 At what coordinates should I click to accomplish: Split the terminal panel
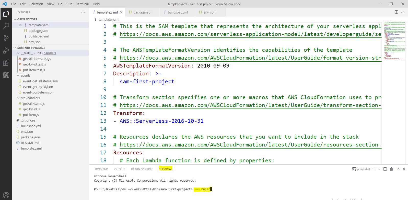pyautogui.click(x=385, y=169)
